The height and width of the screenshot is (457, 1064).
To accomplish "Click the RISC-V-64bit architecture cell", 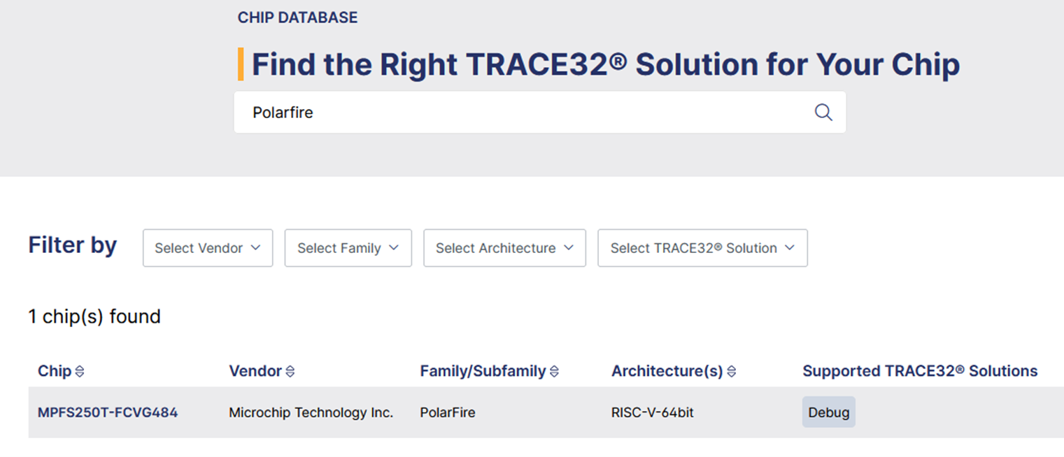I will [x=653, y=412].
